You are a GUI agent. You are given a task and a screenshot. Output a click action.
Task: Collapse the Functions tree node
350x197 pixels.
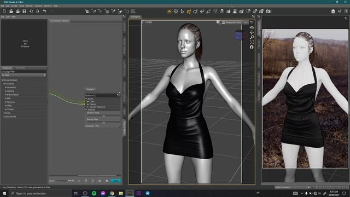[x=4, y=84]
